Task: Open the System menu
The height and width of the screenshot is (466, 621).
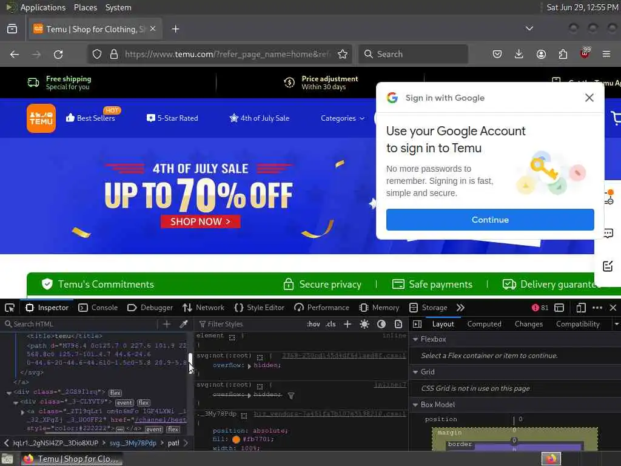Action: click(x=118, y=7)
